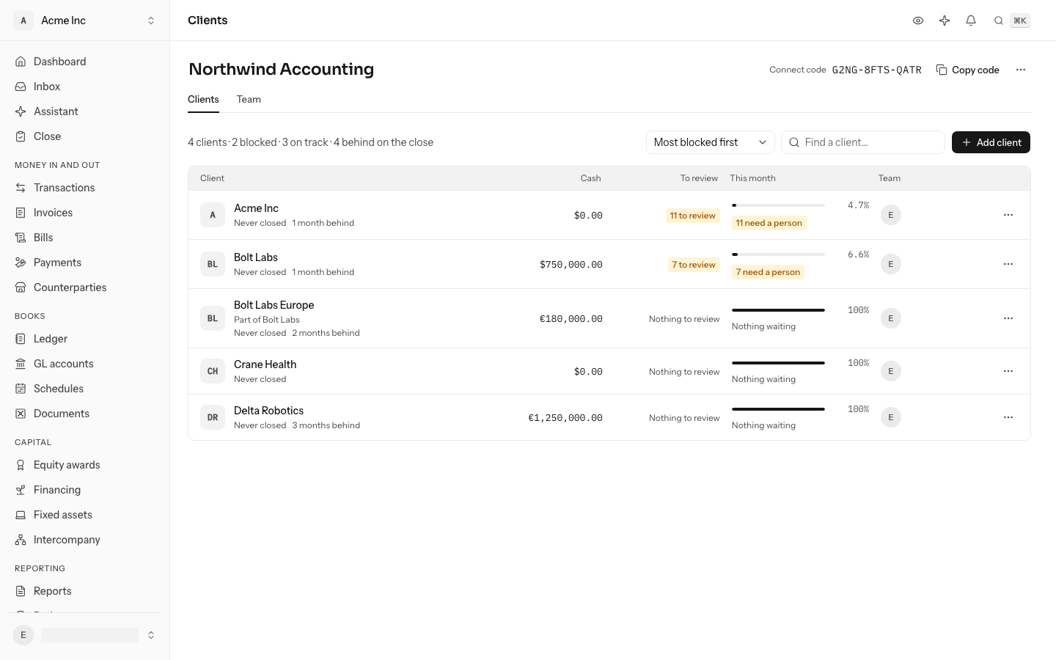Click the Crane Health CH avatar
Screen dimensions: 1056x660
pos(213,371)
